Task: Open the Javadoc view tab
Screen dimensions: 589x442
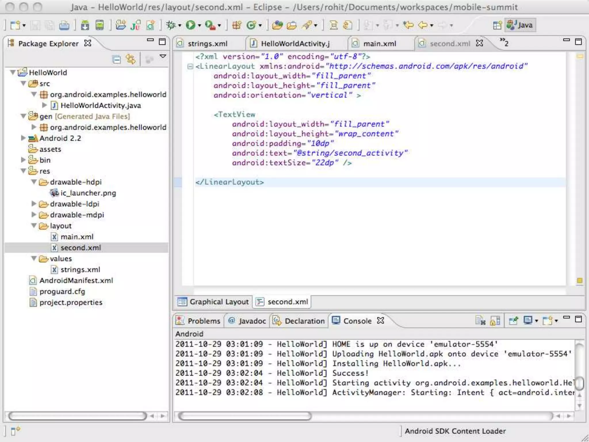Action: (x=247, y=321)
